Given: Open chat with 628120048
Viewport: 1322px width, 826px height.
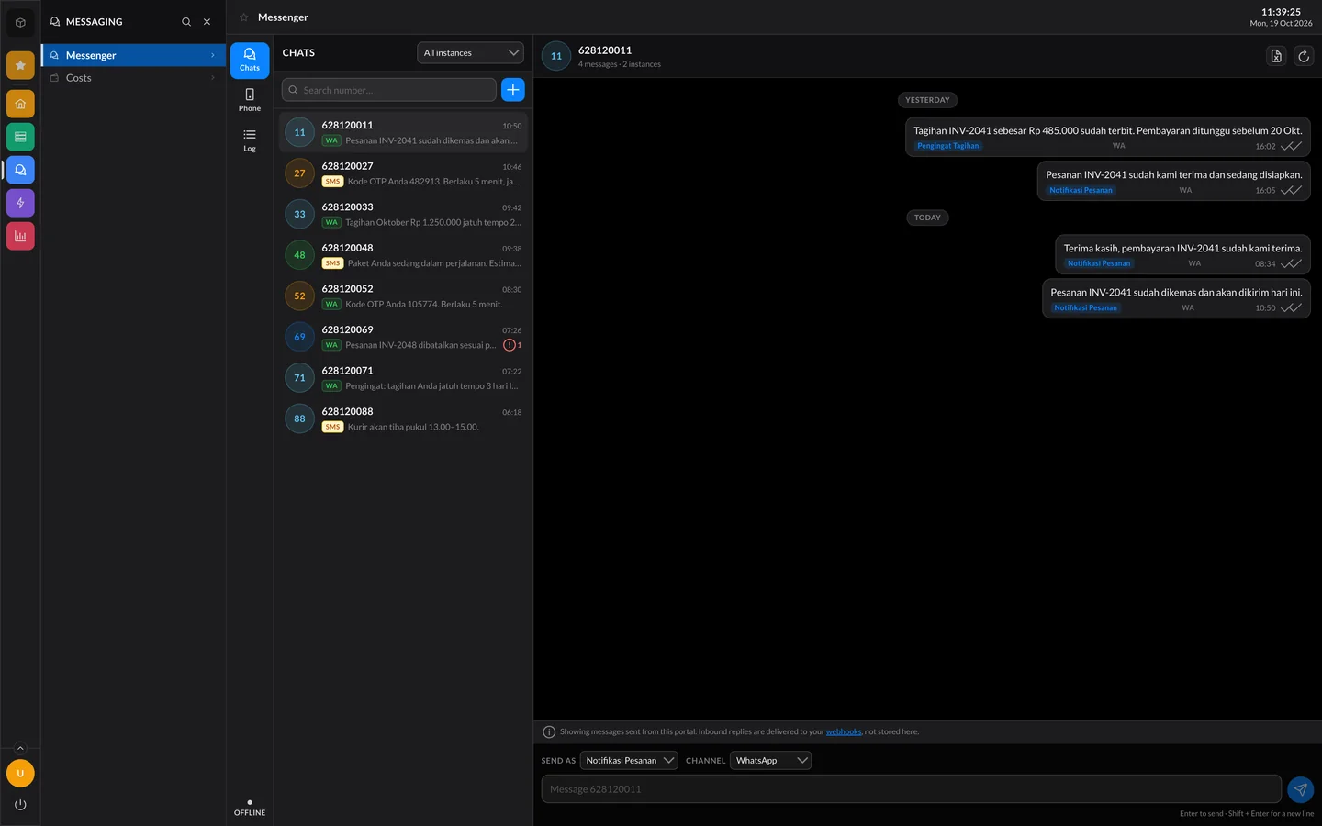Looking at the screenshot, I should [404, 255].
